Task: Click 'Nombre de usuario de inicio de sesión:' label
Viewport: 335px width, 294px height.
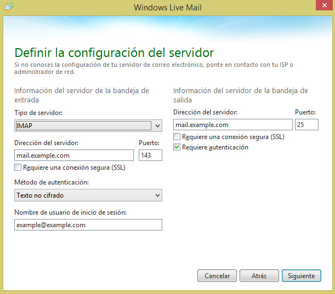Action: (70, 212)
